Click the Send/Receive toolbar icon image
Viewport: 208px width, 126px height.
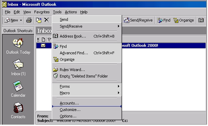tap(127, 20)
